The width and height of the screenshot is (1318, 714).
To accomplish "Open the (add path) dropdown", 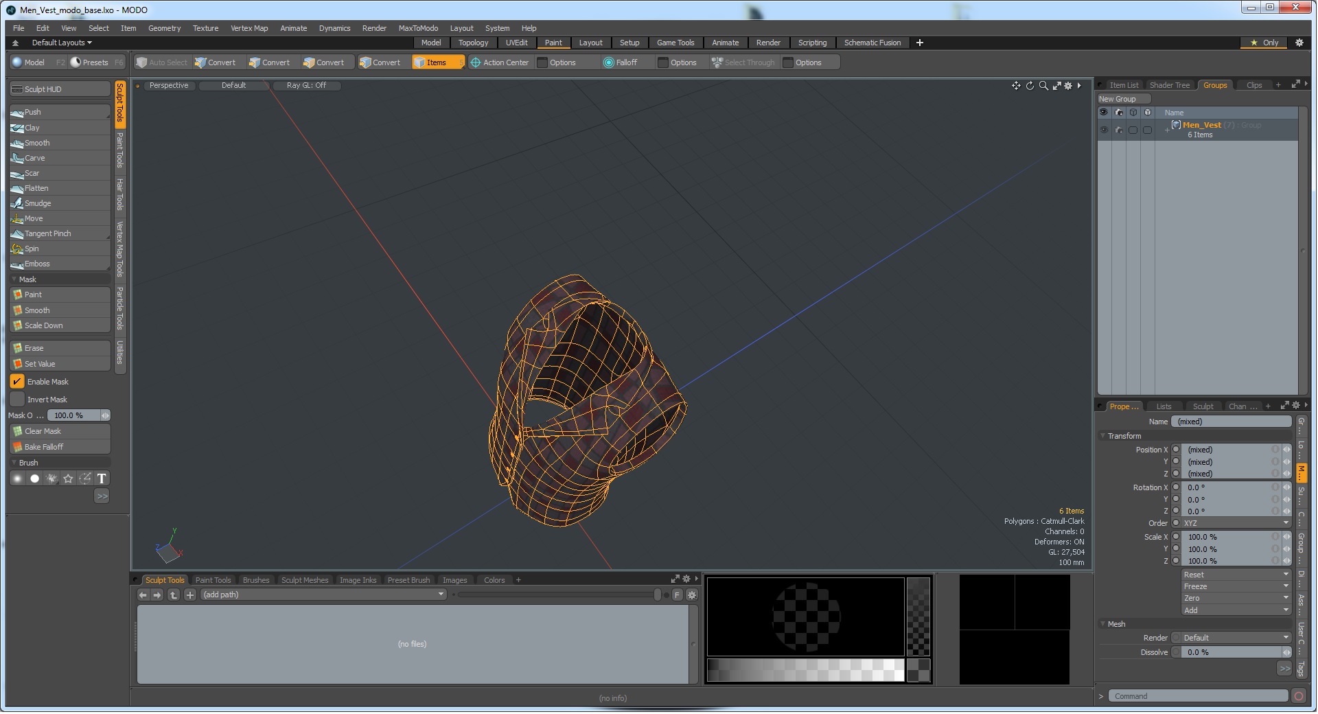I will pos(324,595).
